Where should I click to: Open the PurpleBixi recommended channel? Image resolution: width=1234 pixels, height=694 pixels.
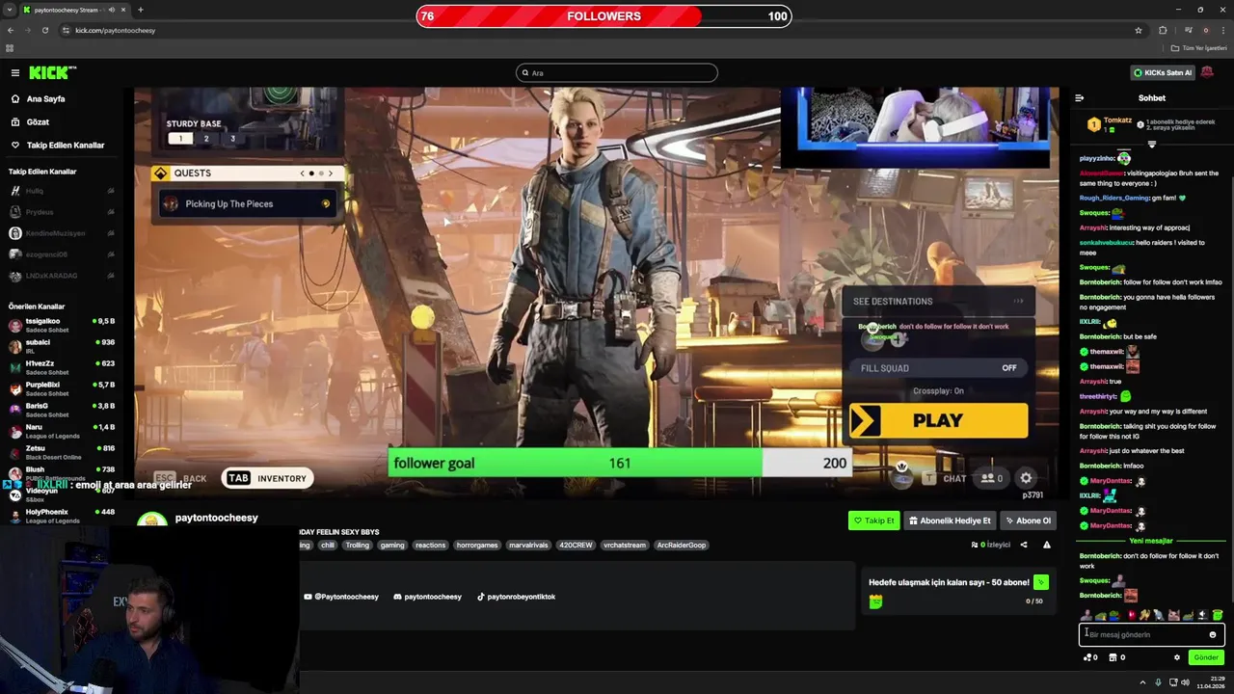pos(61,388)
